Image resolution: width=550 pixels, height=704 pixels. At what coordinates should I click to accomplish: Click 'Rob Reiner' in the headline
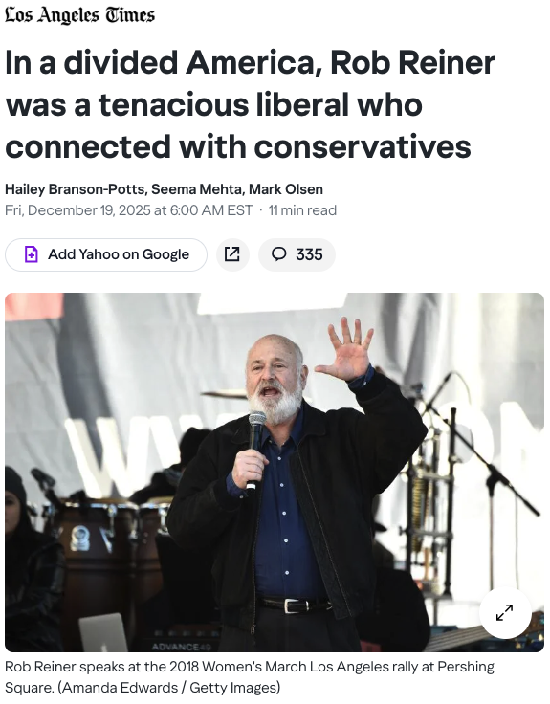click(412, 62)
